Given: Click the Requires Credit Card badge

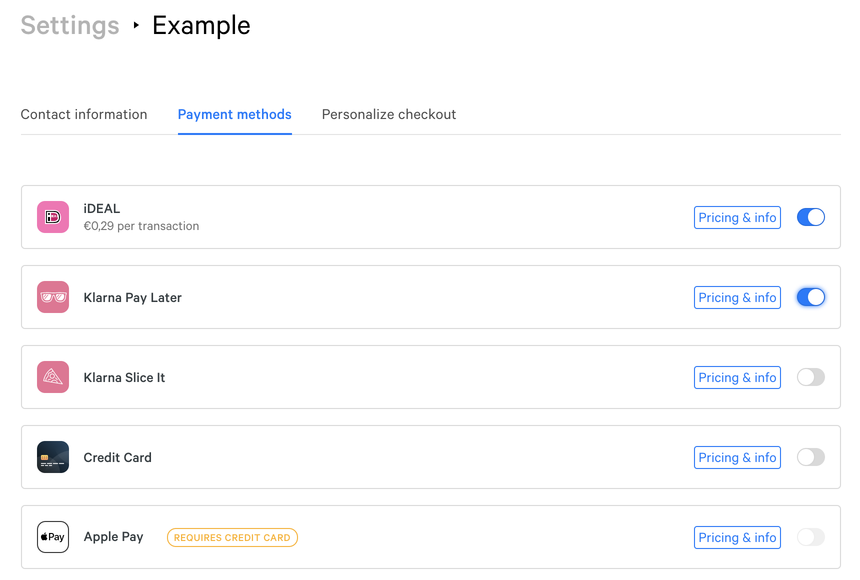Looking at the screenshot, I should 232,537.
